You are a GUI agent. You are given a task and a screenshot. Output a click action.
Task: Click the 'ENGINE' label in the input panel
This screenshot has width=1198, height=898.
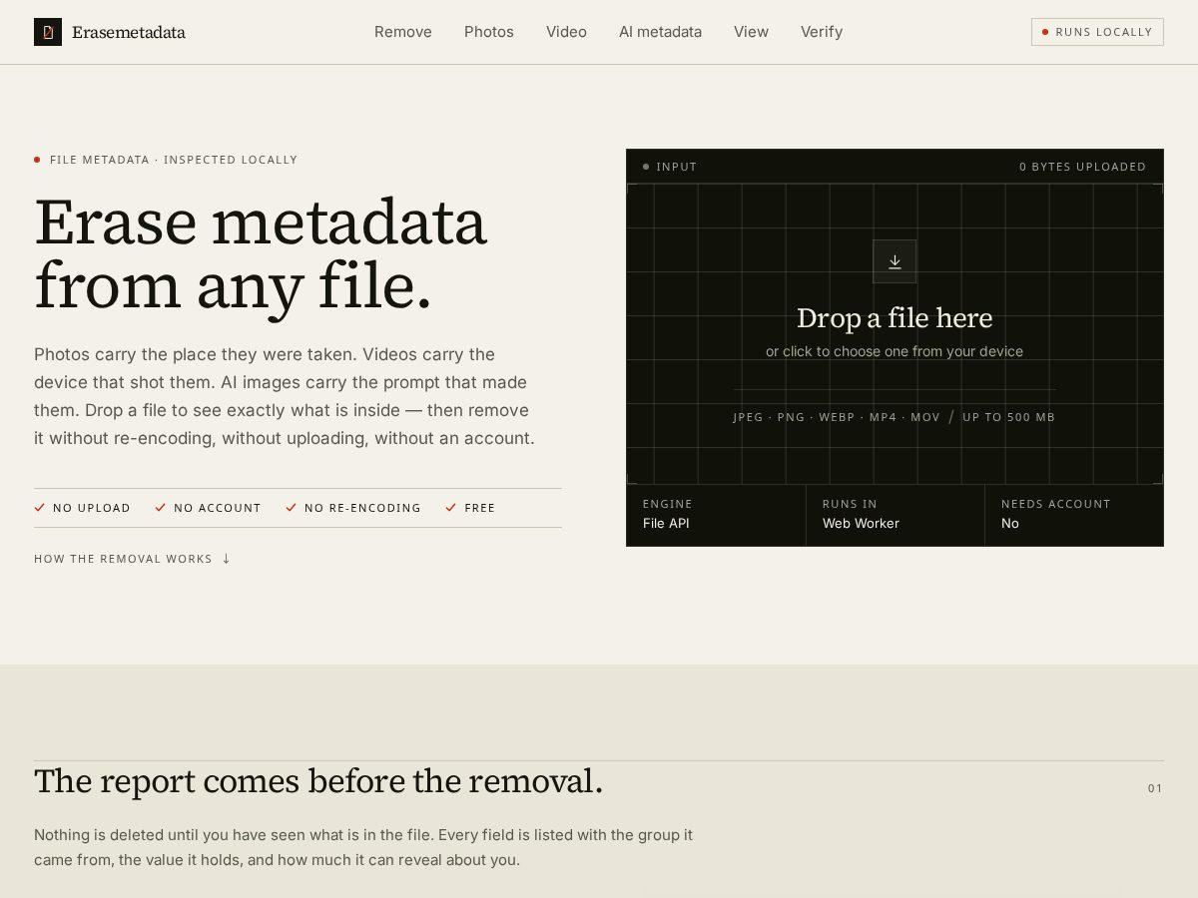pyautogui.click(x=668, y=504)
